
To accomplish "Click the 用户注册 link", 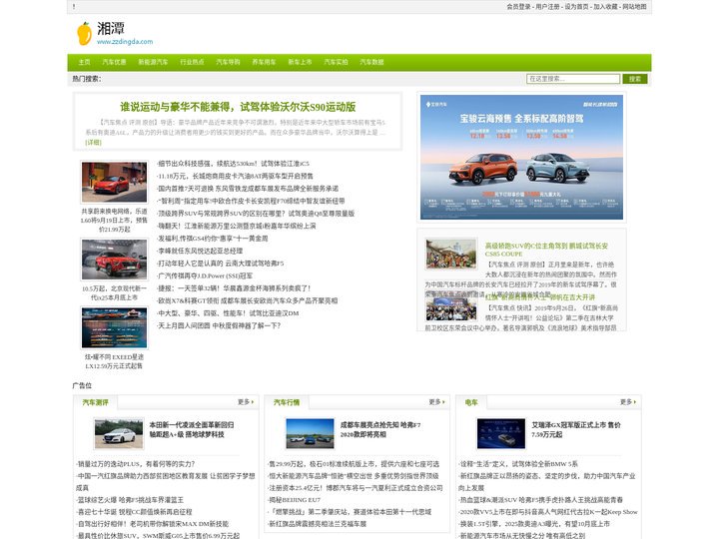I will click(547, 6).
